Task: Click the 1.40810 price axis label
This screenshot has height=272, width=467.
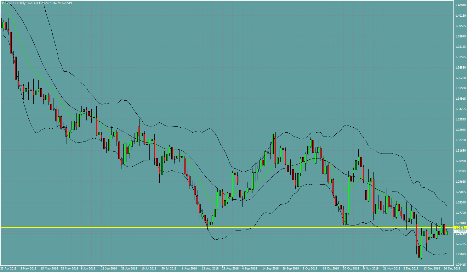Action: click(x=460, y=5)
